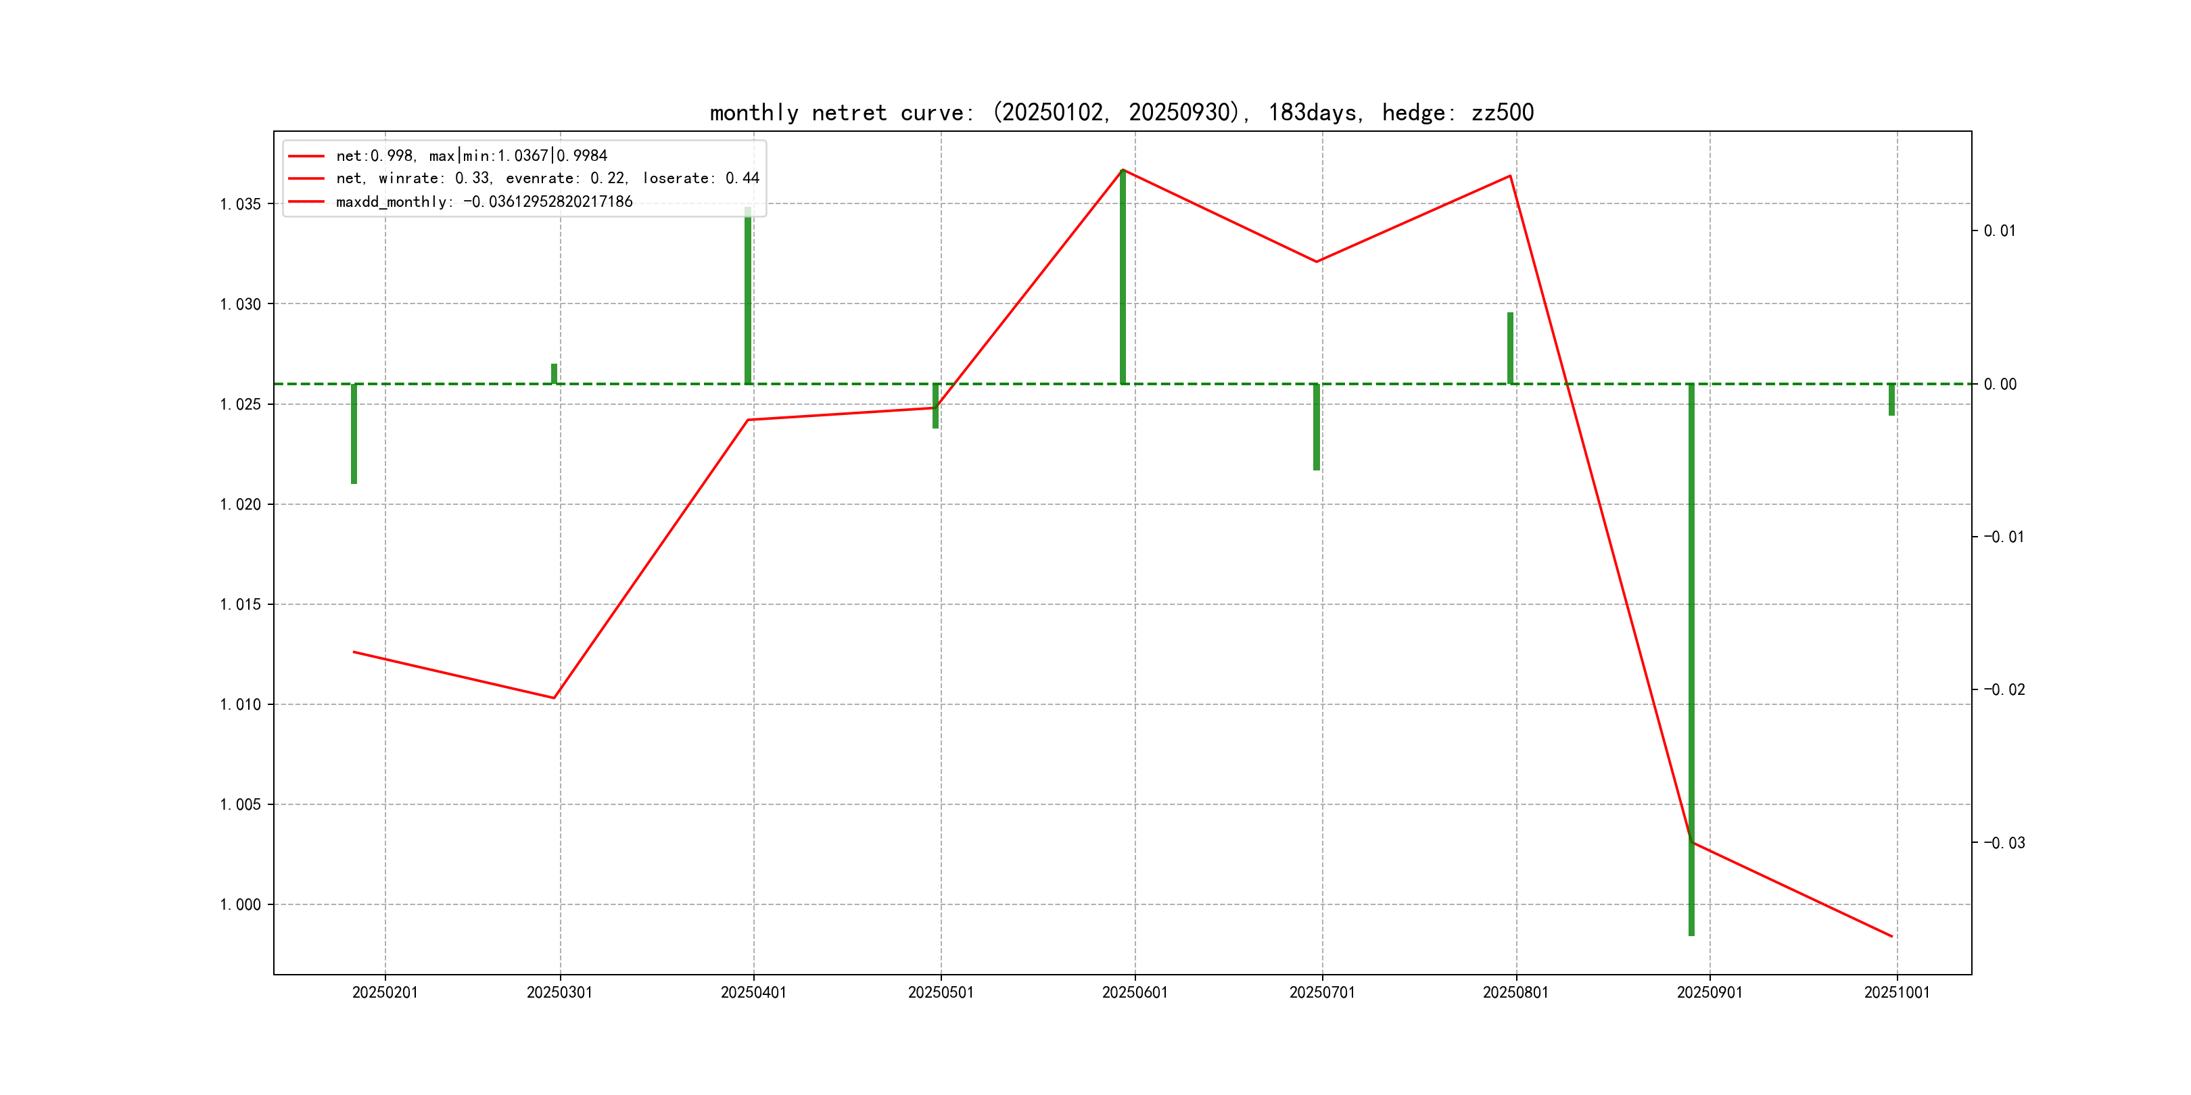Viewport: 2191px width, 1095px height.
Task: Click the -0.03 right axis label
Action: pos(2004,842)
